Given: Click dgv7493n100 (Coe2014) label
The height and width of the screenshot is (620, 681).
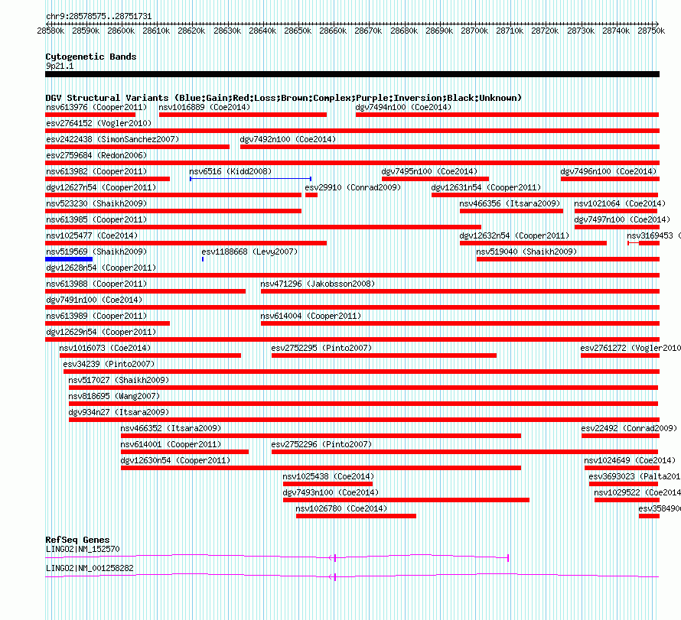Looking at the screenshot, I should pyautogui.click(x=331, y=492).
